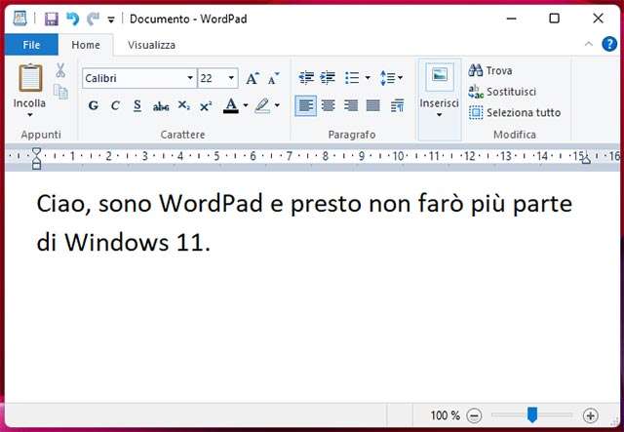Toggle italic formatting (C button)
Screen dimensions: 624x432
pyautogui.click(x=115, y=105)
